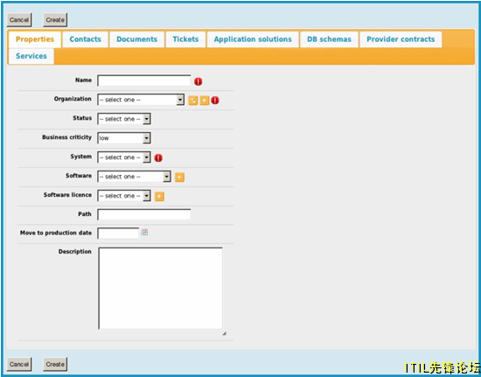Click the plus icon next to Organization
Screen dimensions: 481x377
click(205, 101)
